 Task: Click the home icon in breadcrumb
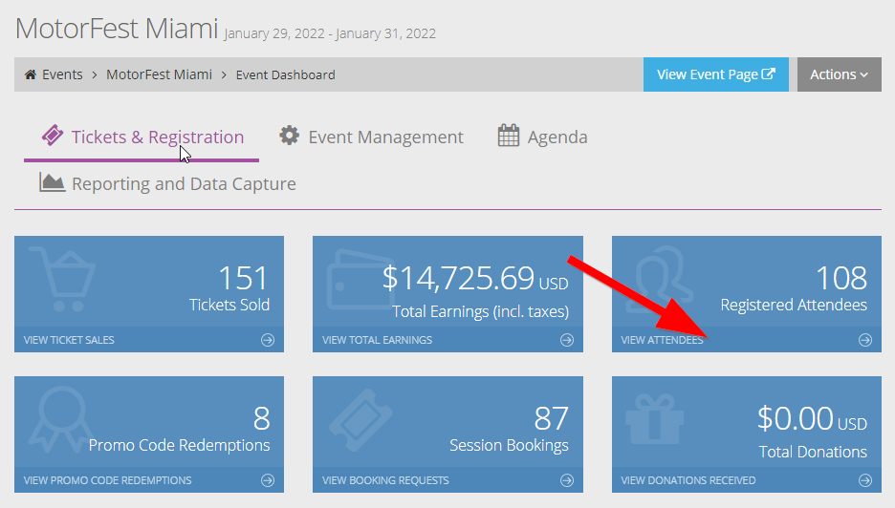(31, 74)
